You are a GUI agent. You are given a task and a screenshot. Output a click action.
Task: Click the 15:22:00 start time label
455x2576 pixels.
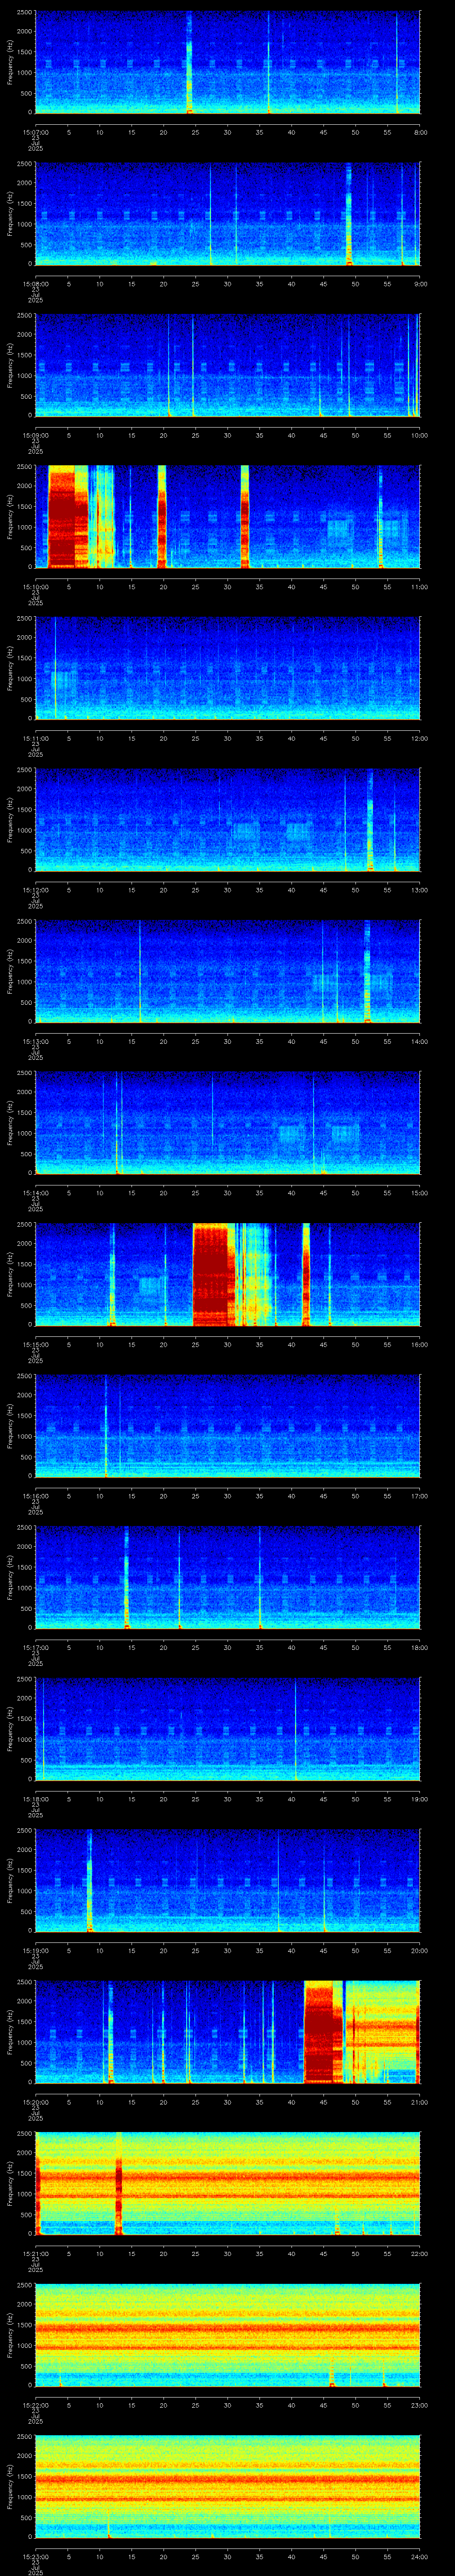coord(35,2405)
